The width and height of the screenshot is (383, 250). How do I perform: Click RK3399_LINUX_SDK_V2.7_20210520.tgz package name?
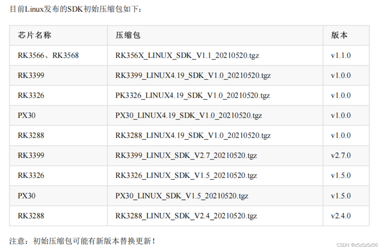click(x=186, y=155)
